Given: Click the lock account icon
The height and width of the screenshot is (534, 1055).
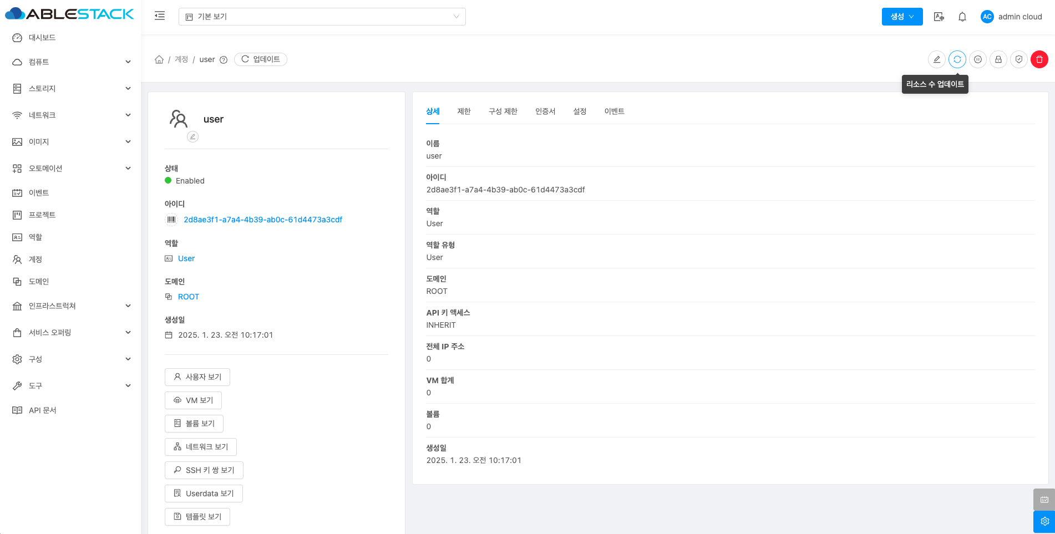Looking at the screenshot, I should [998, 59].
